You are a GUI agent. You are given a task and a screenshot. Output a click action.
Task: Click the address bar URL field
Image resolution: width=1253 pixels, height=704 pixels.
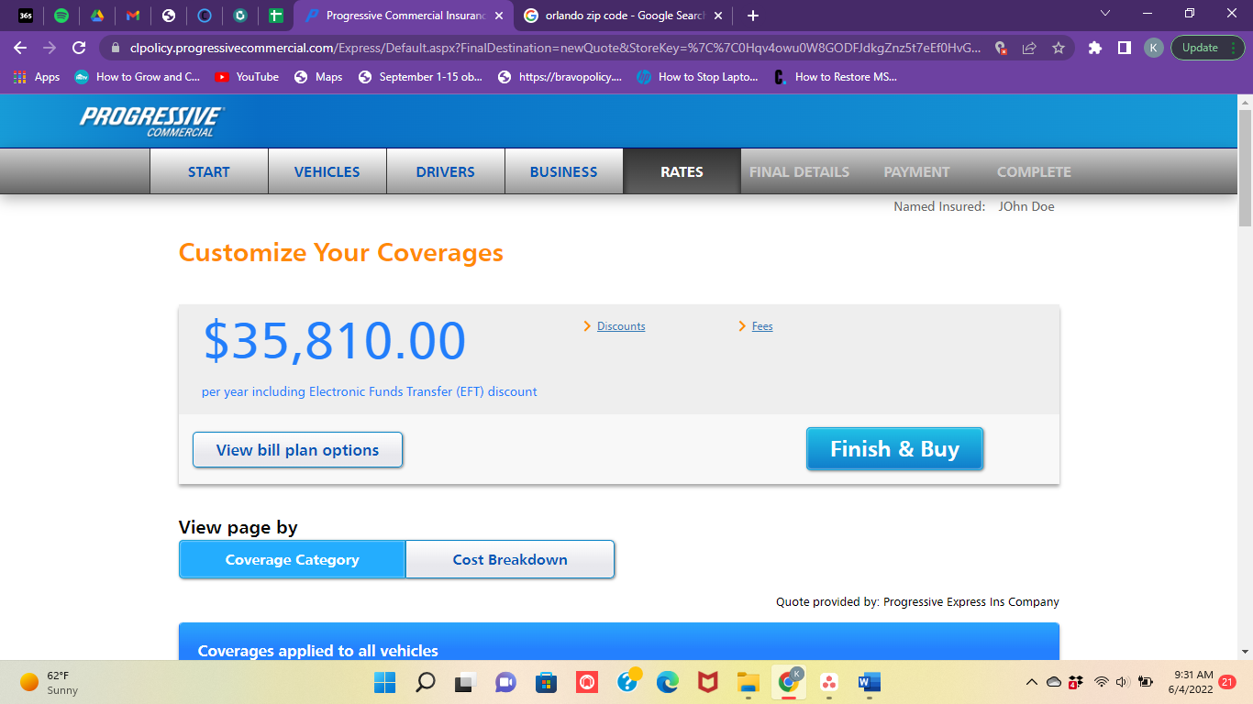click(555, 48)
